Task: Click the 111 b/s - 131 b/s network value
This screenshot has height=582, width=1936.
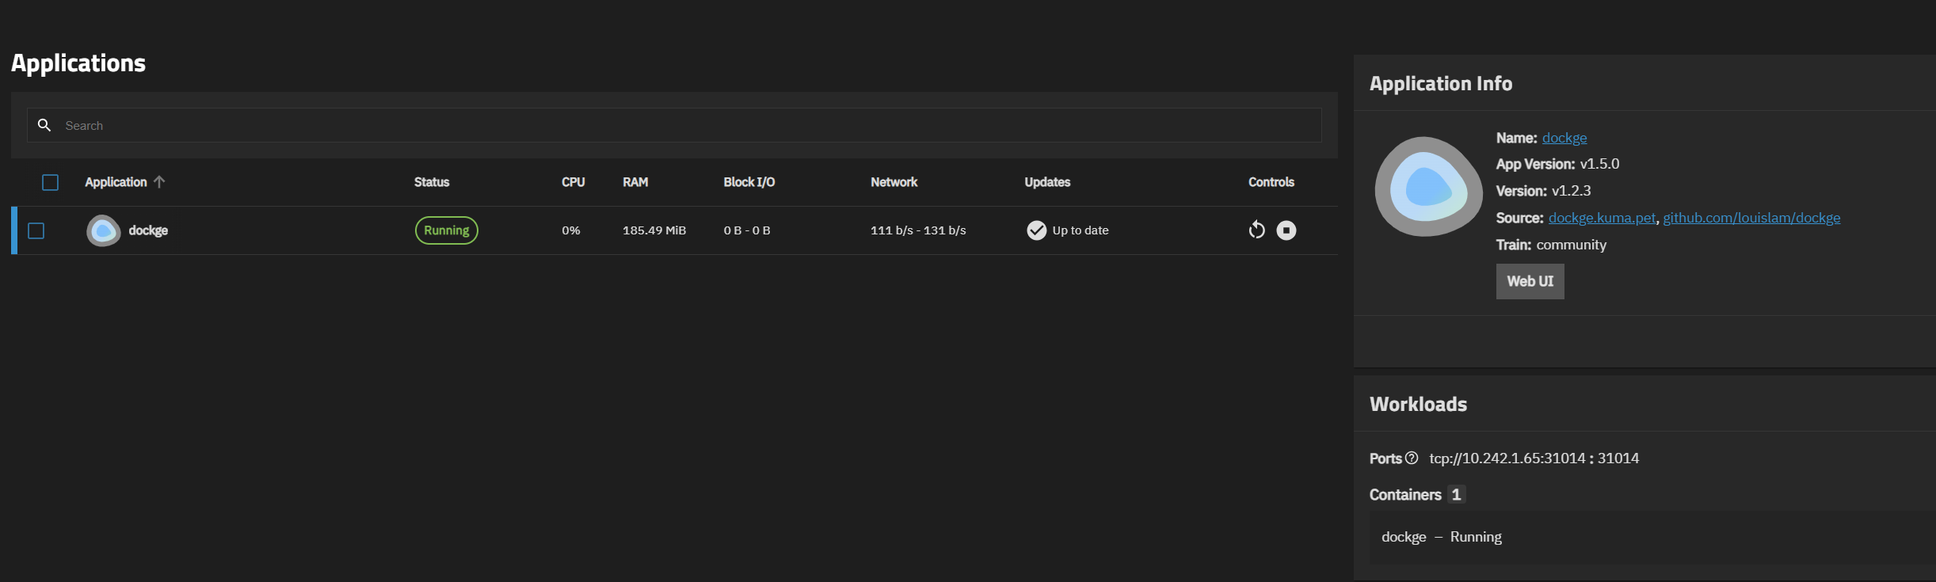Action: [x=918, y=230]
